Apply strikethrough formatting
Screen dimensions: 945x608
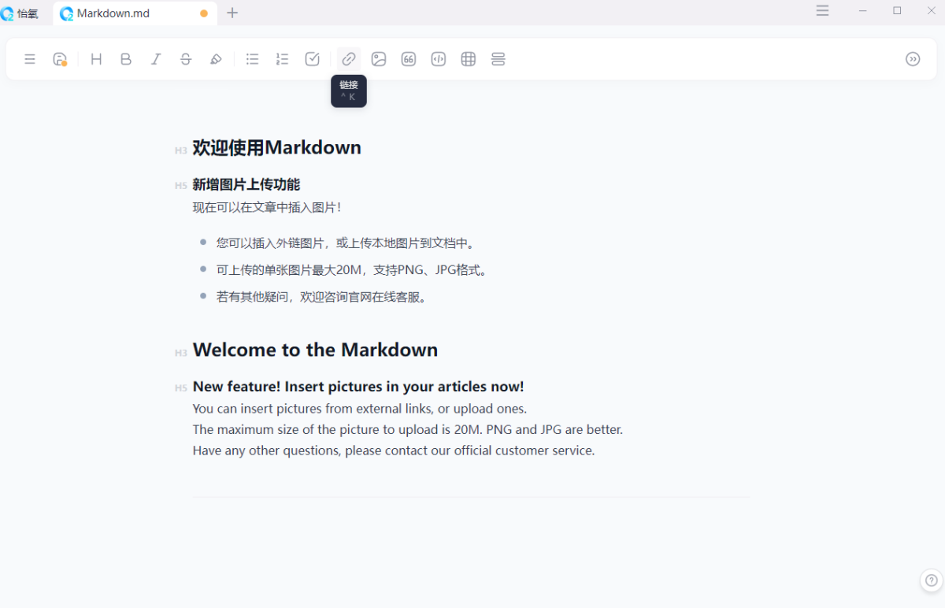tap(186, 59)
